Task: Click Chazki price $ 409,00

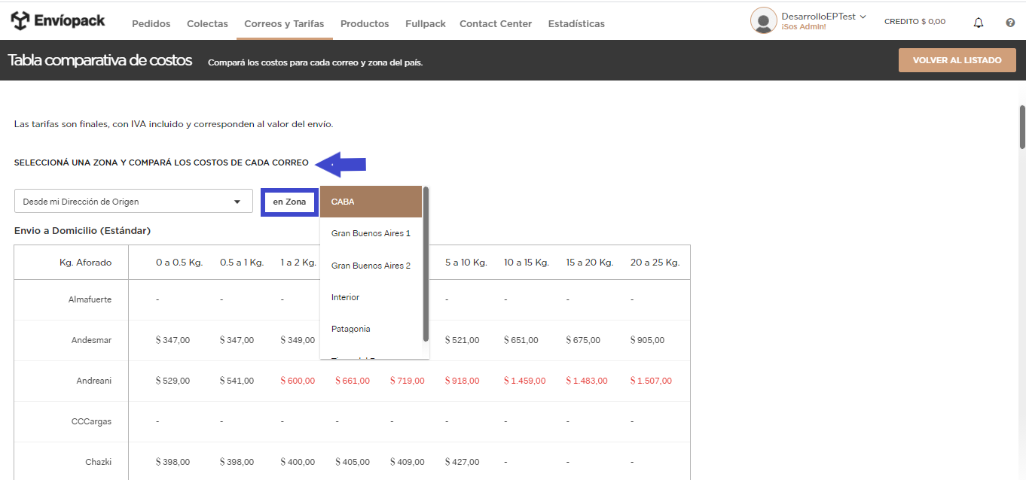Action: point(408,462)
